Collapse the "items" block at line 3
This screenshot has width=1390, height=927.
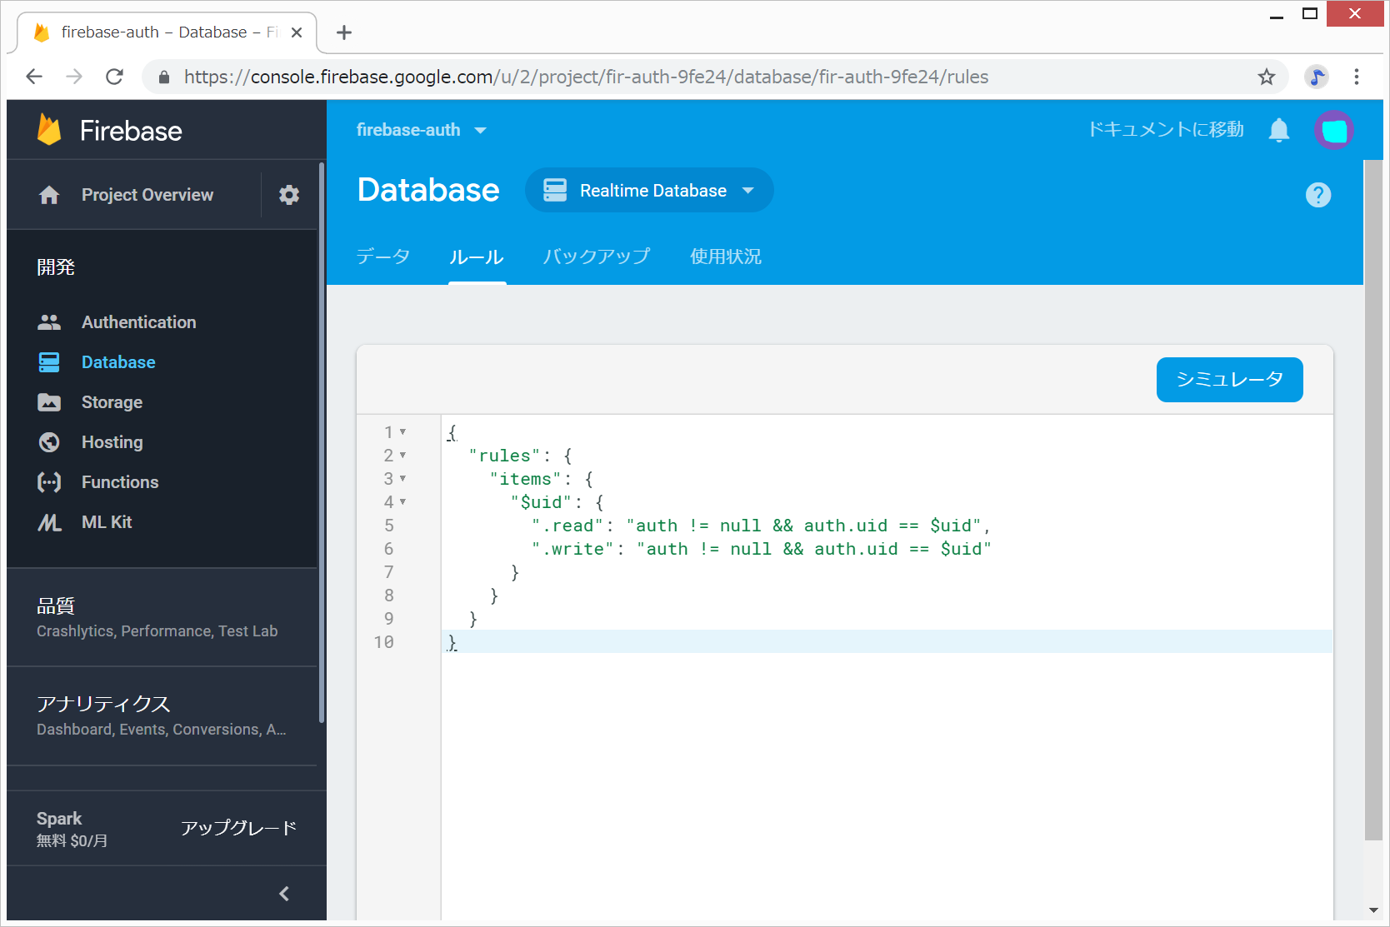click(403, 479)
